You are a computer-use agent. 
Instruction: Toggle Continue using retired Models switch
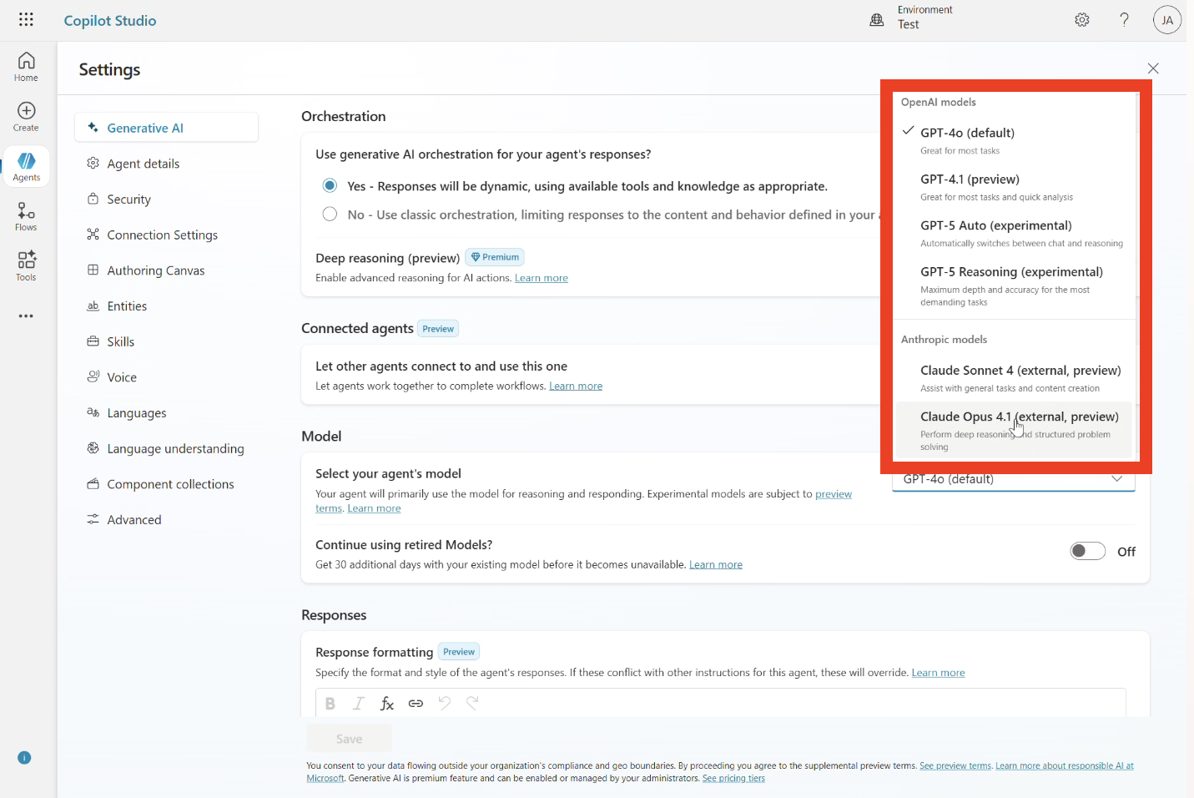[1088, 551]
